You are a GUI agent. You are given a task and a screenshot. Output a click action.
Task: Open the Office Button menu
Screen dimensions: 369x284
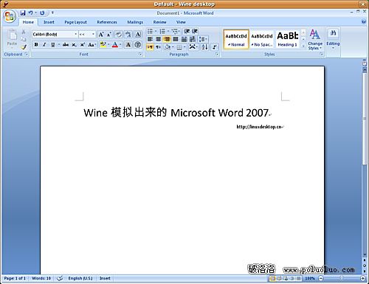[10, 16]
